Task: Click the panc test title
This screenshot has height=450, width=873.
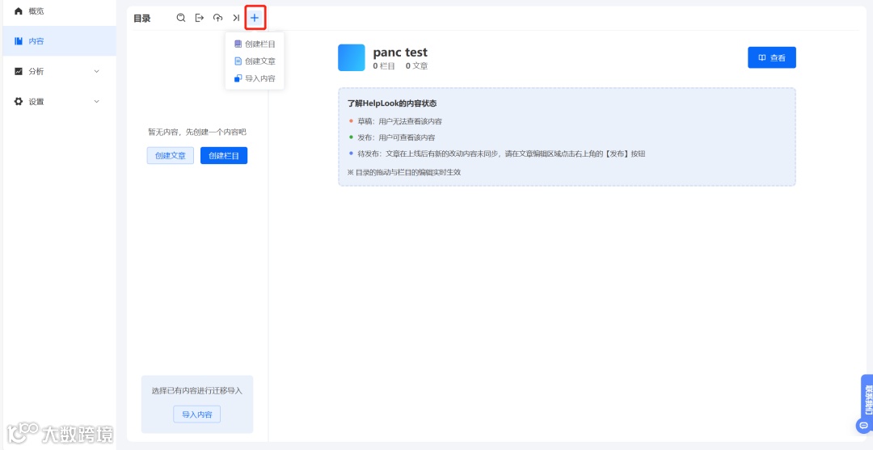Action: (x=400, y=53)
